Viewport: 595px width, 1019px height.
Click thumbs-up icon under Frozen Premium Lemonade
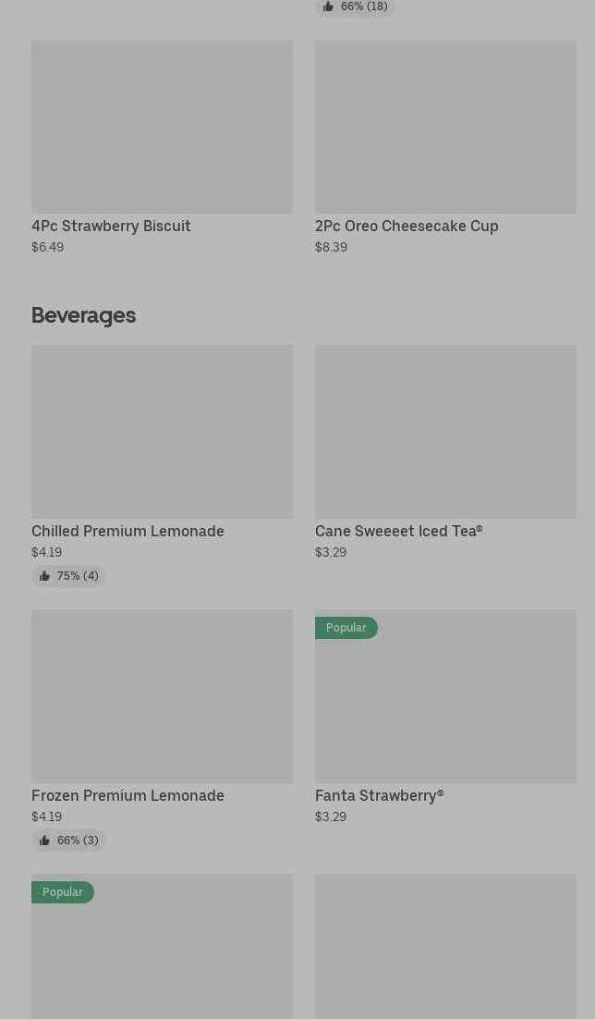pyautogui.click(x=44, y=841)
